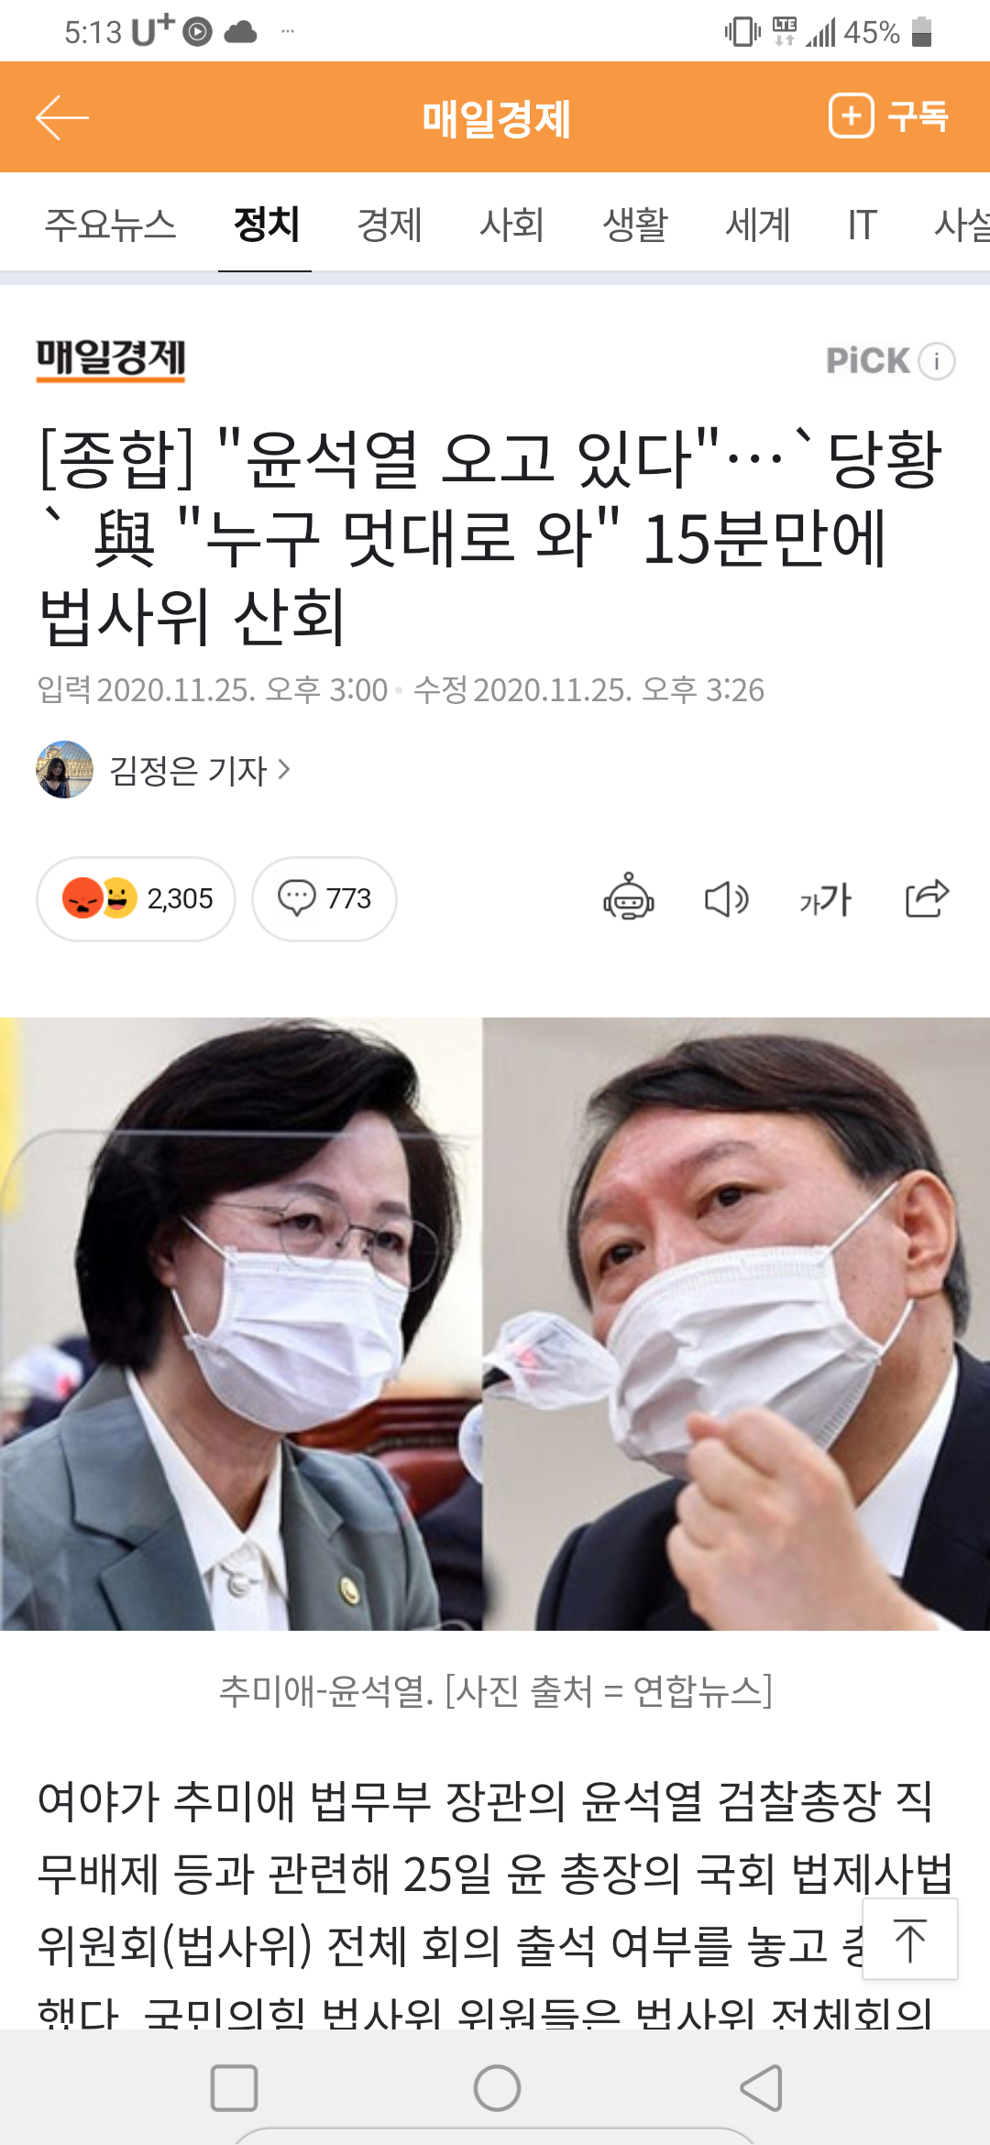Screen dimensions: 990x2145
Task: Subscribe using the 구독 plus button
Action: tap(887, 116)
